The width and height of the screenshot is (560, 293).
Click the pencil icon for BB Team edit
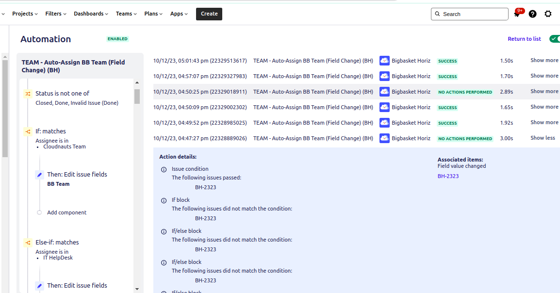40,175
